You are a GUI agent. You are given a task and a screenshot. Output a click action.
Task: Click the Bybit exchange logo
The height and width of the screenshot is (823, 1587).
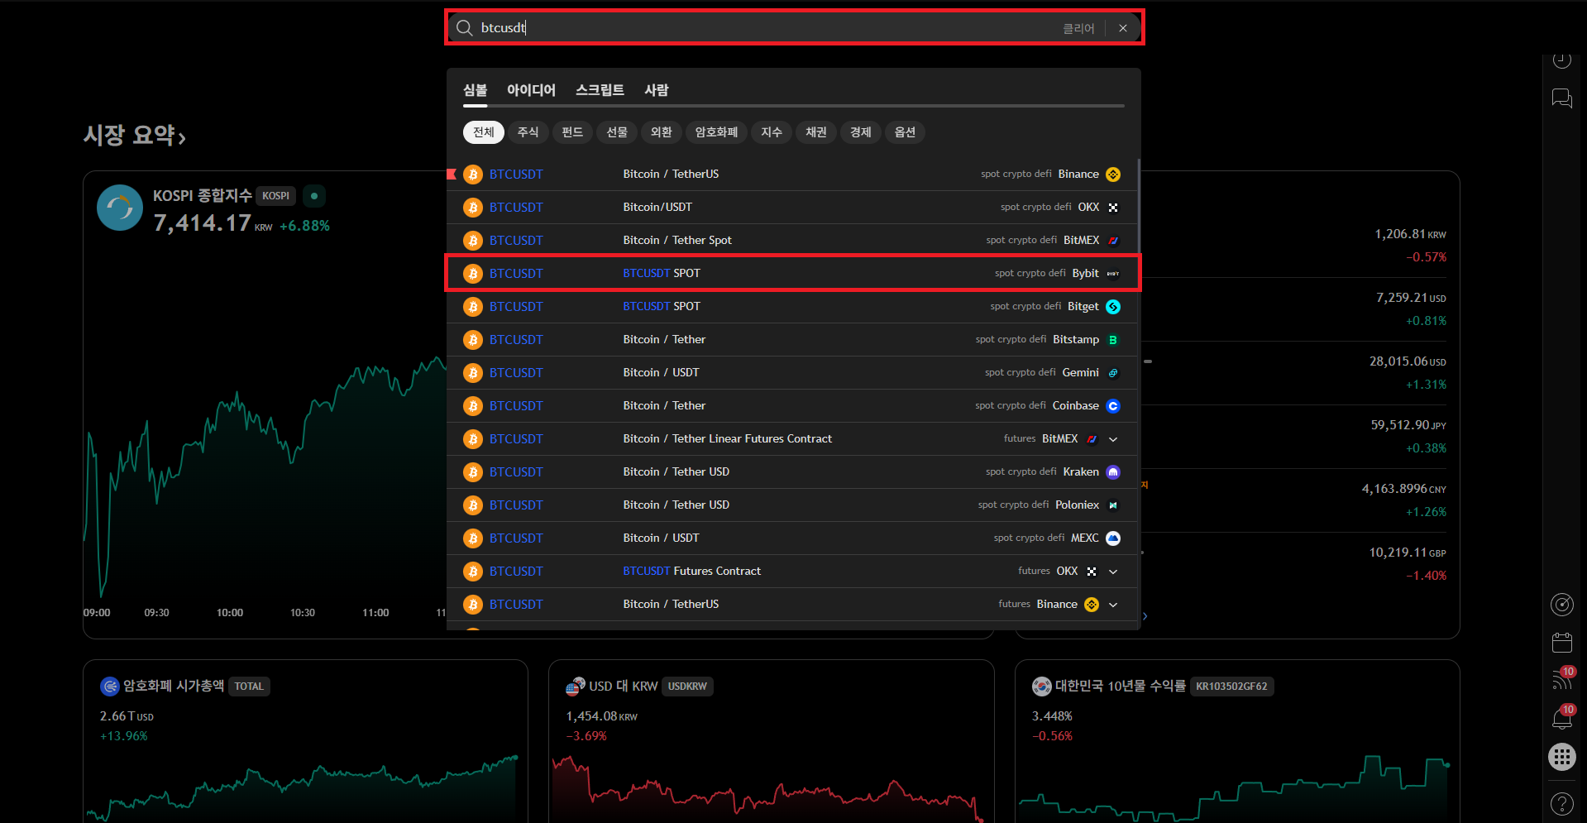(x=1113, y=274)
